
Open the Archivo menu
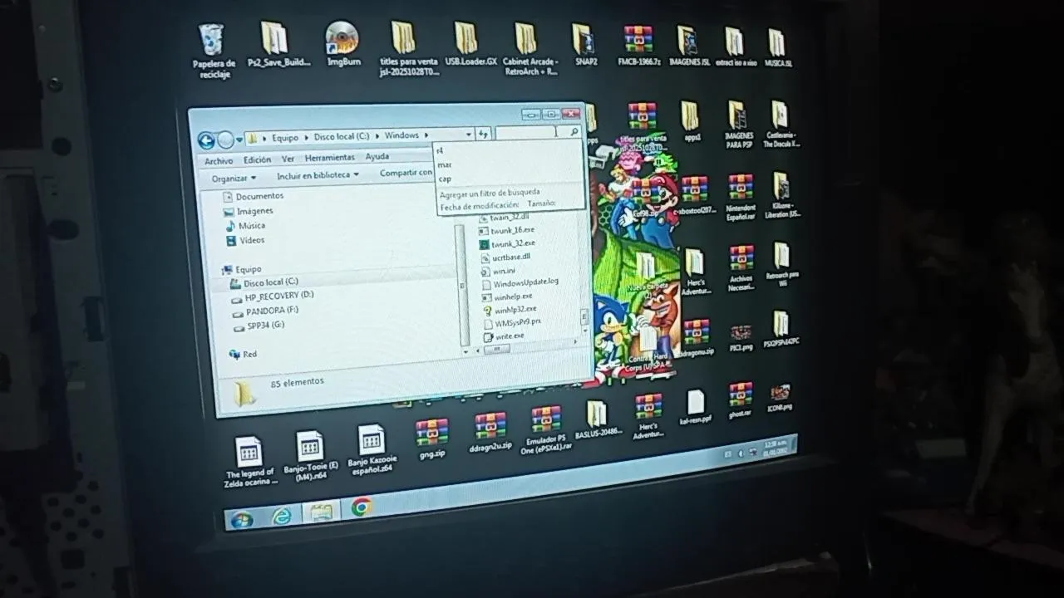[219, 161]
